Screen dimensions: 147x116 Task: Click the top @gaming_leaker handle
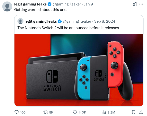(x=67, y=4)
